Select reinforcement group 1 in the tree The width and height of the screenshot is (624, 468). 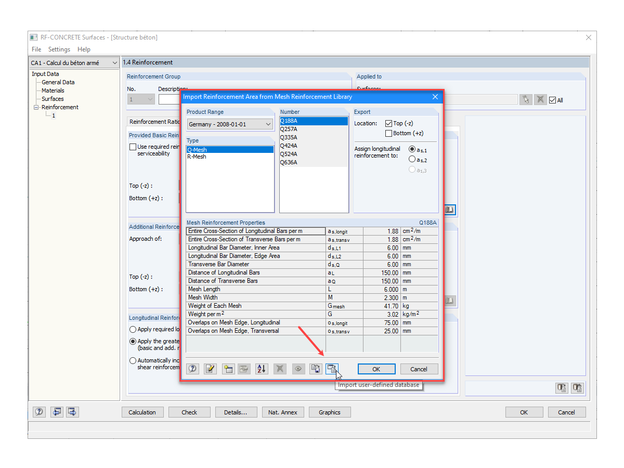tap(53, 115)
